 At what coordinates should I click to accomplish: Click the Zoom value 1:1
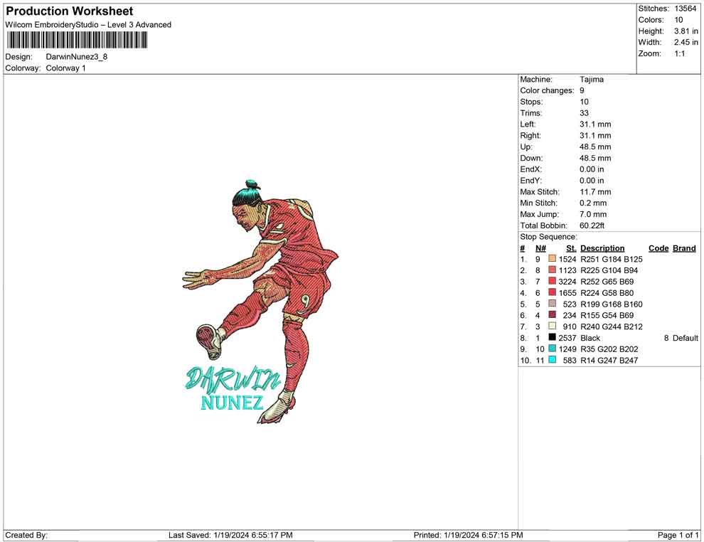click(679, 53)
